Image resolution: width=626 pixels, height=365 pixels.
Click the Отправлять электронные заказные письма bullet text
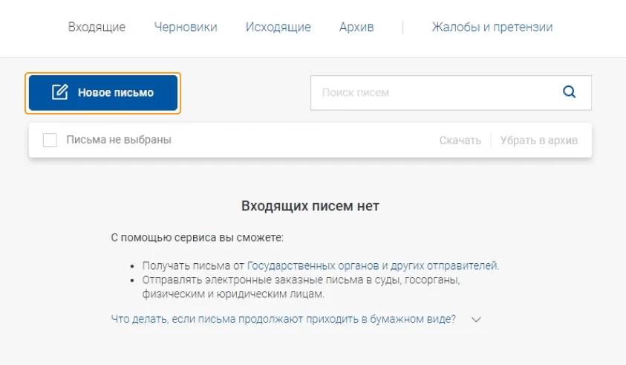pyautogui.click(x=301, y=287)
